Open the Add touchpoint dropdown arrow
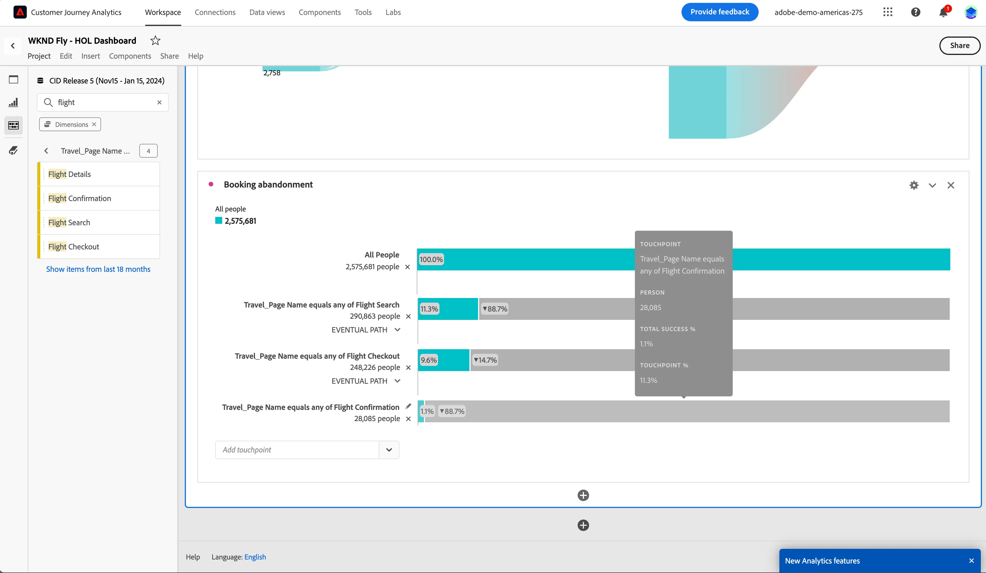The image size is (986, 573). point(389,450)
